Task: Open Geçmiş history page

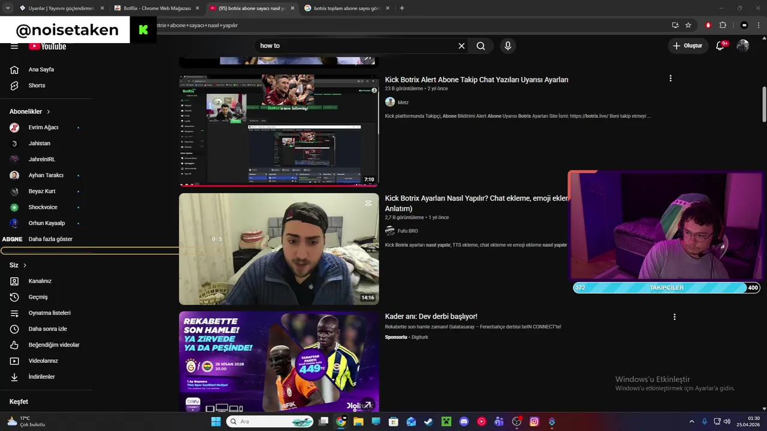Action: pos(38,297)
